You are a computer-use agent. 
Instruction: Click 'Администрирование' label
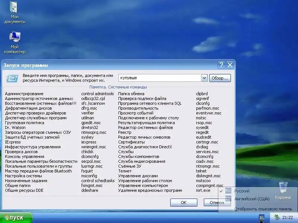[24, 94]
